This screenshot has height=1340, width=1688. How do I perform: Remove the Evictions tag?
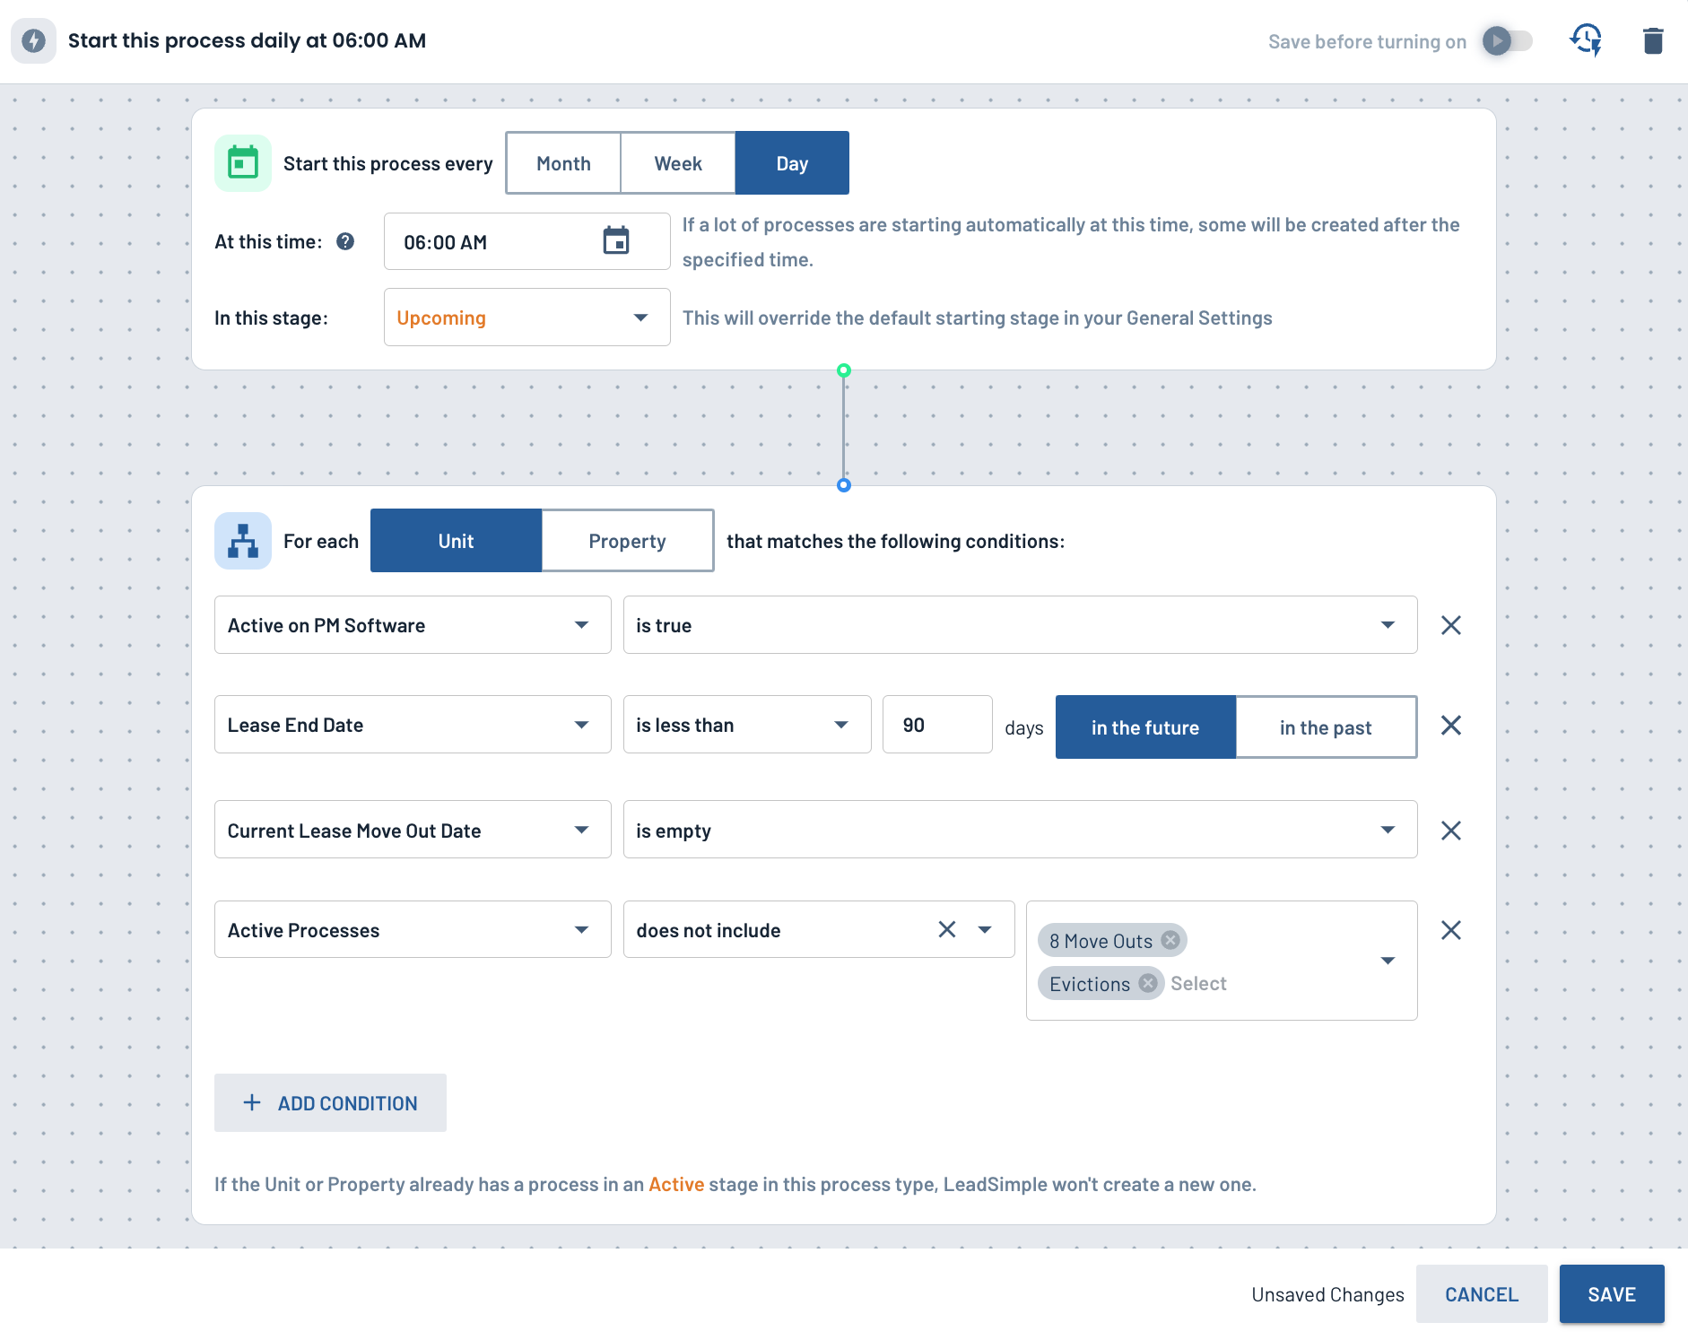[x=1148, y=983]
